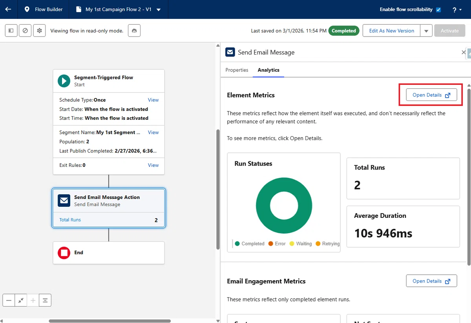Click the Population: 2 text
471x323 pixels.
click(x=74, y=142)
